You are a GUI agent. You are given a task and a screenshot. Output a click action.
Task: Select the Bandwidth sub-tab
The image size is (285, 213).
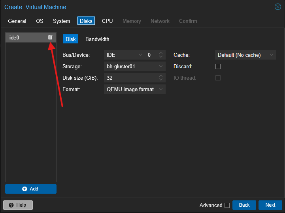tap(97, 39)
